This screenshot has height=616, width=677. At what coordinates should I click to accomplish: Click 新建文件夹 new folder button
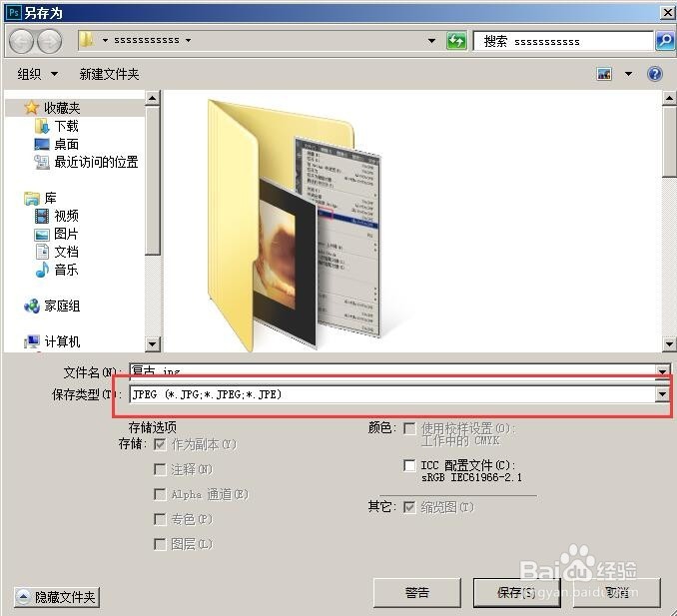pyautogui.click(x=109, y=74)
